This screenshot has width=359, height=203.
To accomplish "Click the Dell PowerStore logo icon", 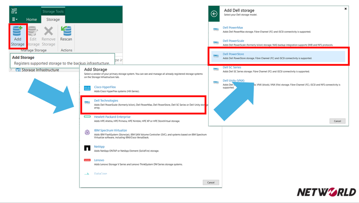I will click(x=216, y=56).
